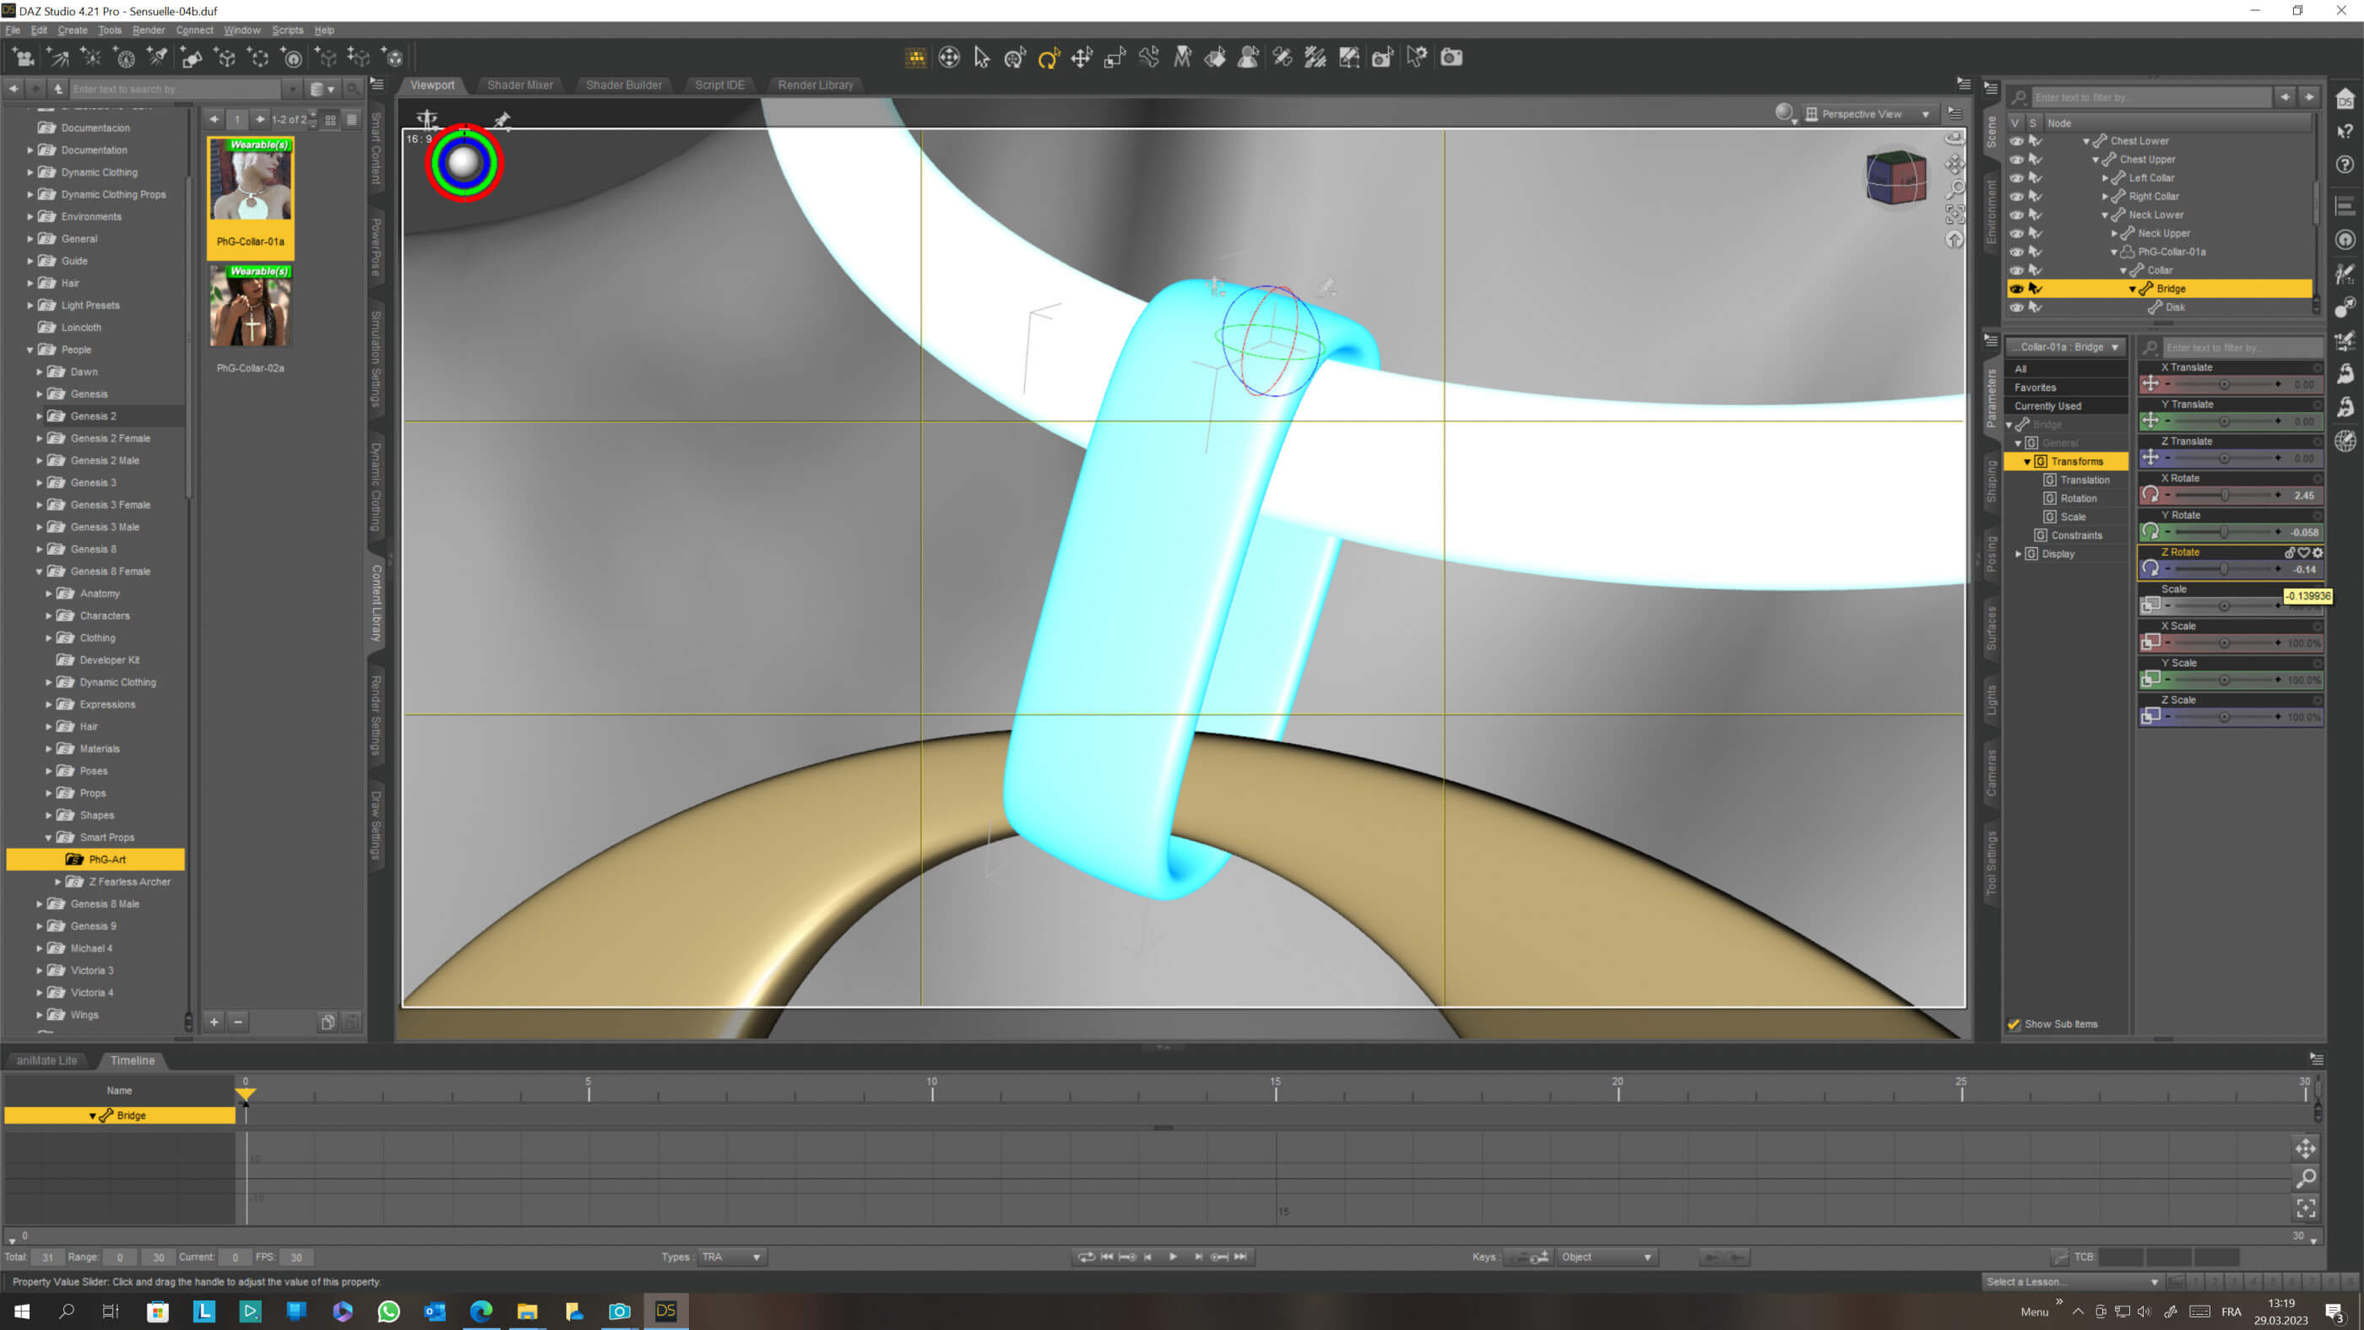2364x1330 pixels.
Task: Select the Node Selection arrow tool
Action: point(981,57)
